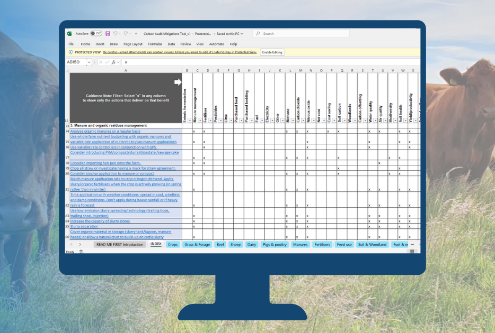This screenshot has width=495, height=333.
Task: Select column header A
Action: [x=126, y=70]
